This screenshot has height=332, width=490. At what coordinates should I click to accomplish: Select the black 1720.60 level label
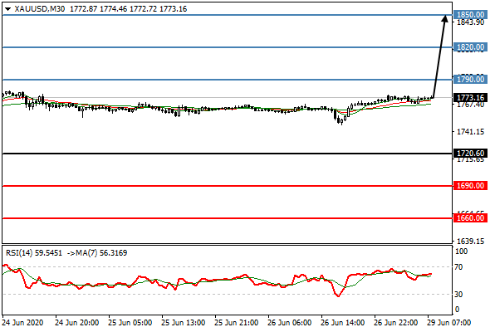coord(470,154)
